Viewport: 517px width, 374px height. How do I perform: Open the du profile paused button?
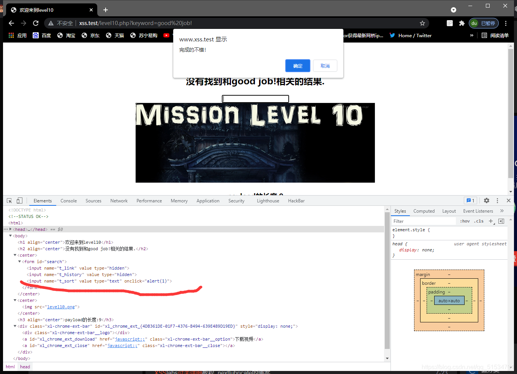click(x=484, y=23)
